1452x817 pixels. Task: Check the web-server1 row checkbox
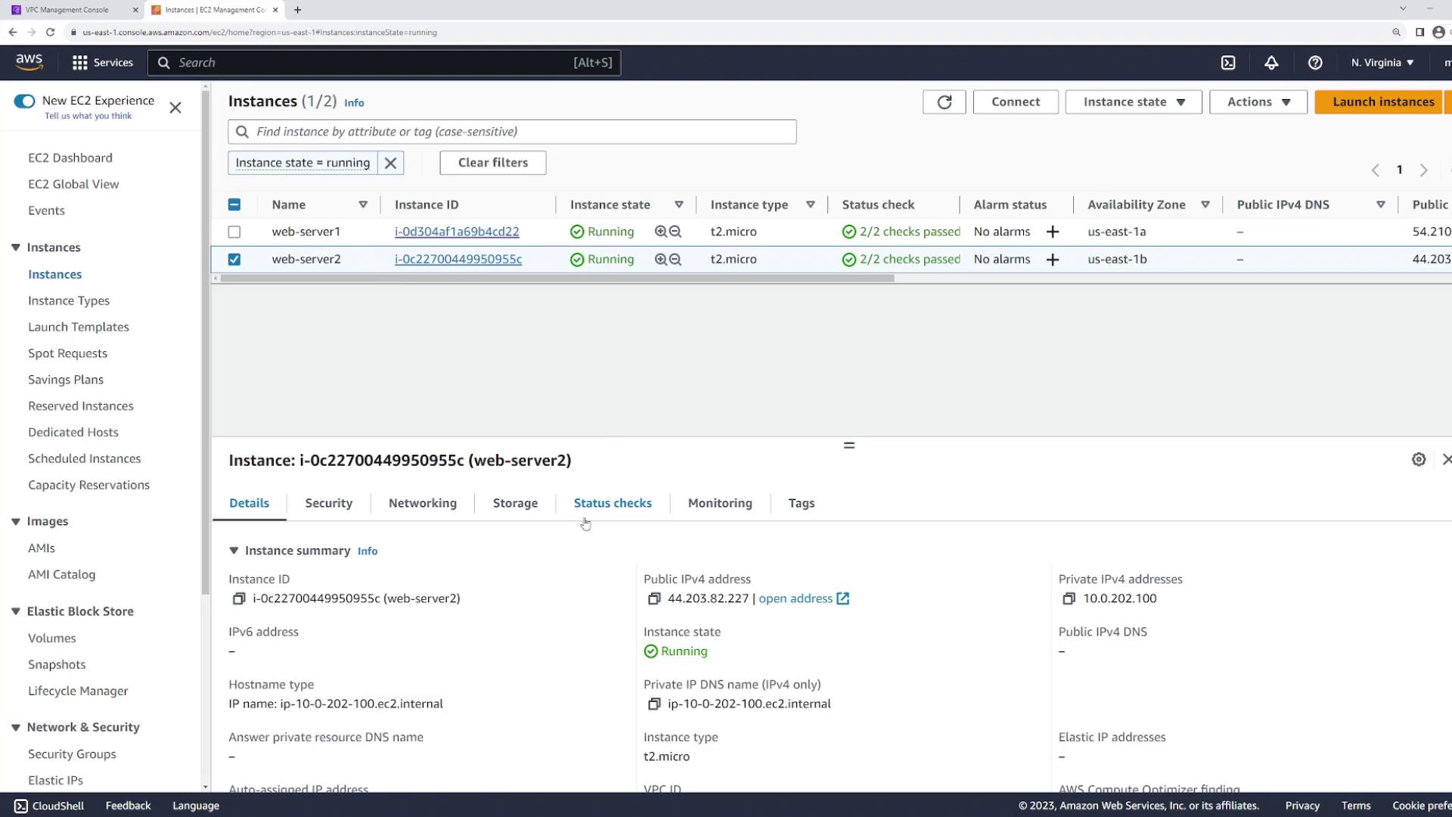coord(234,232)
